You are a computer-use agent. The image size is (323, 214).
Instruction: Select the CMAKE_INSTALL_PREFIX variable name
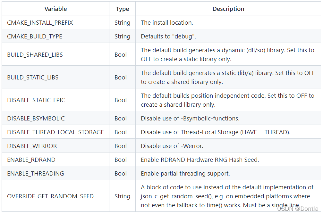(x=40, y=23)
